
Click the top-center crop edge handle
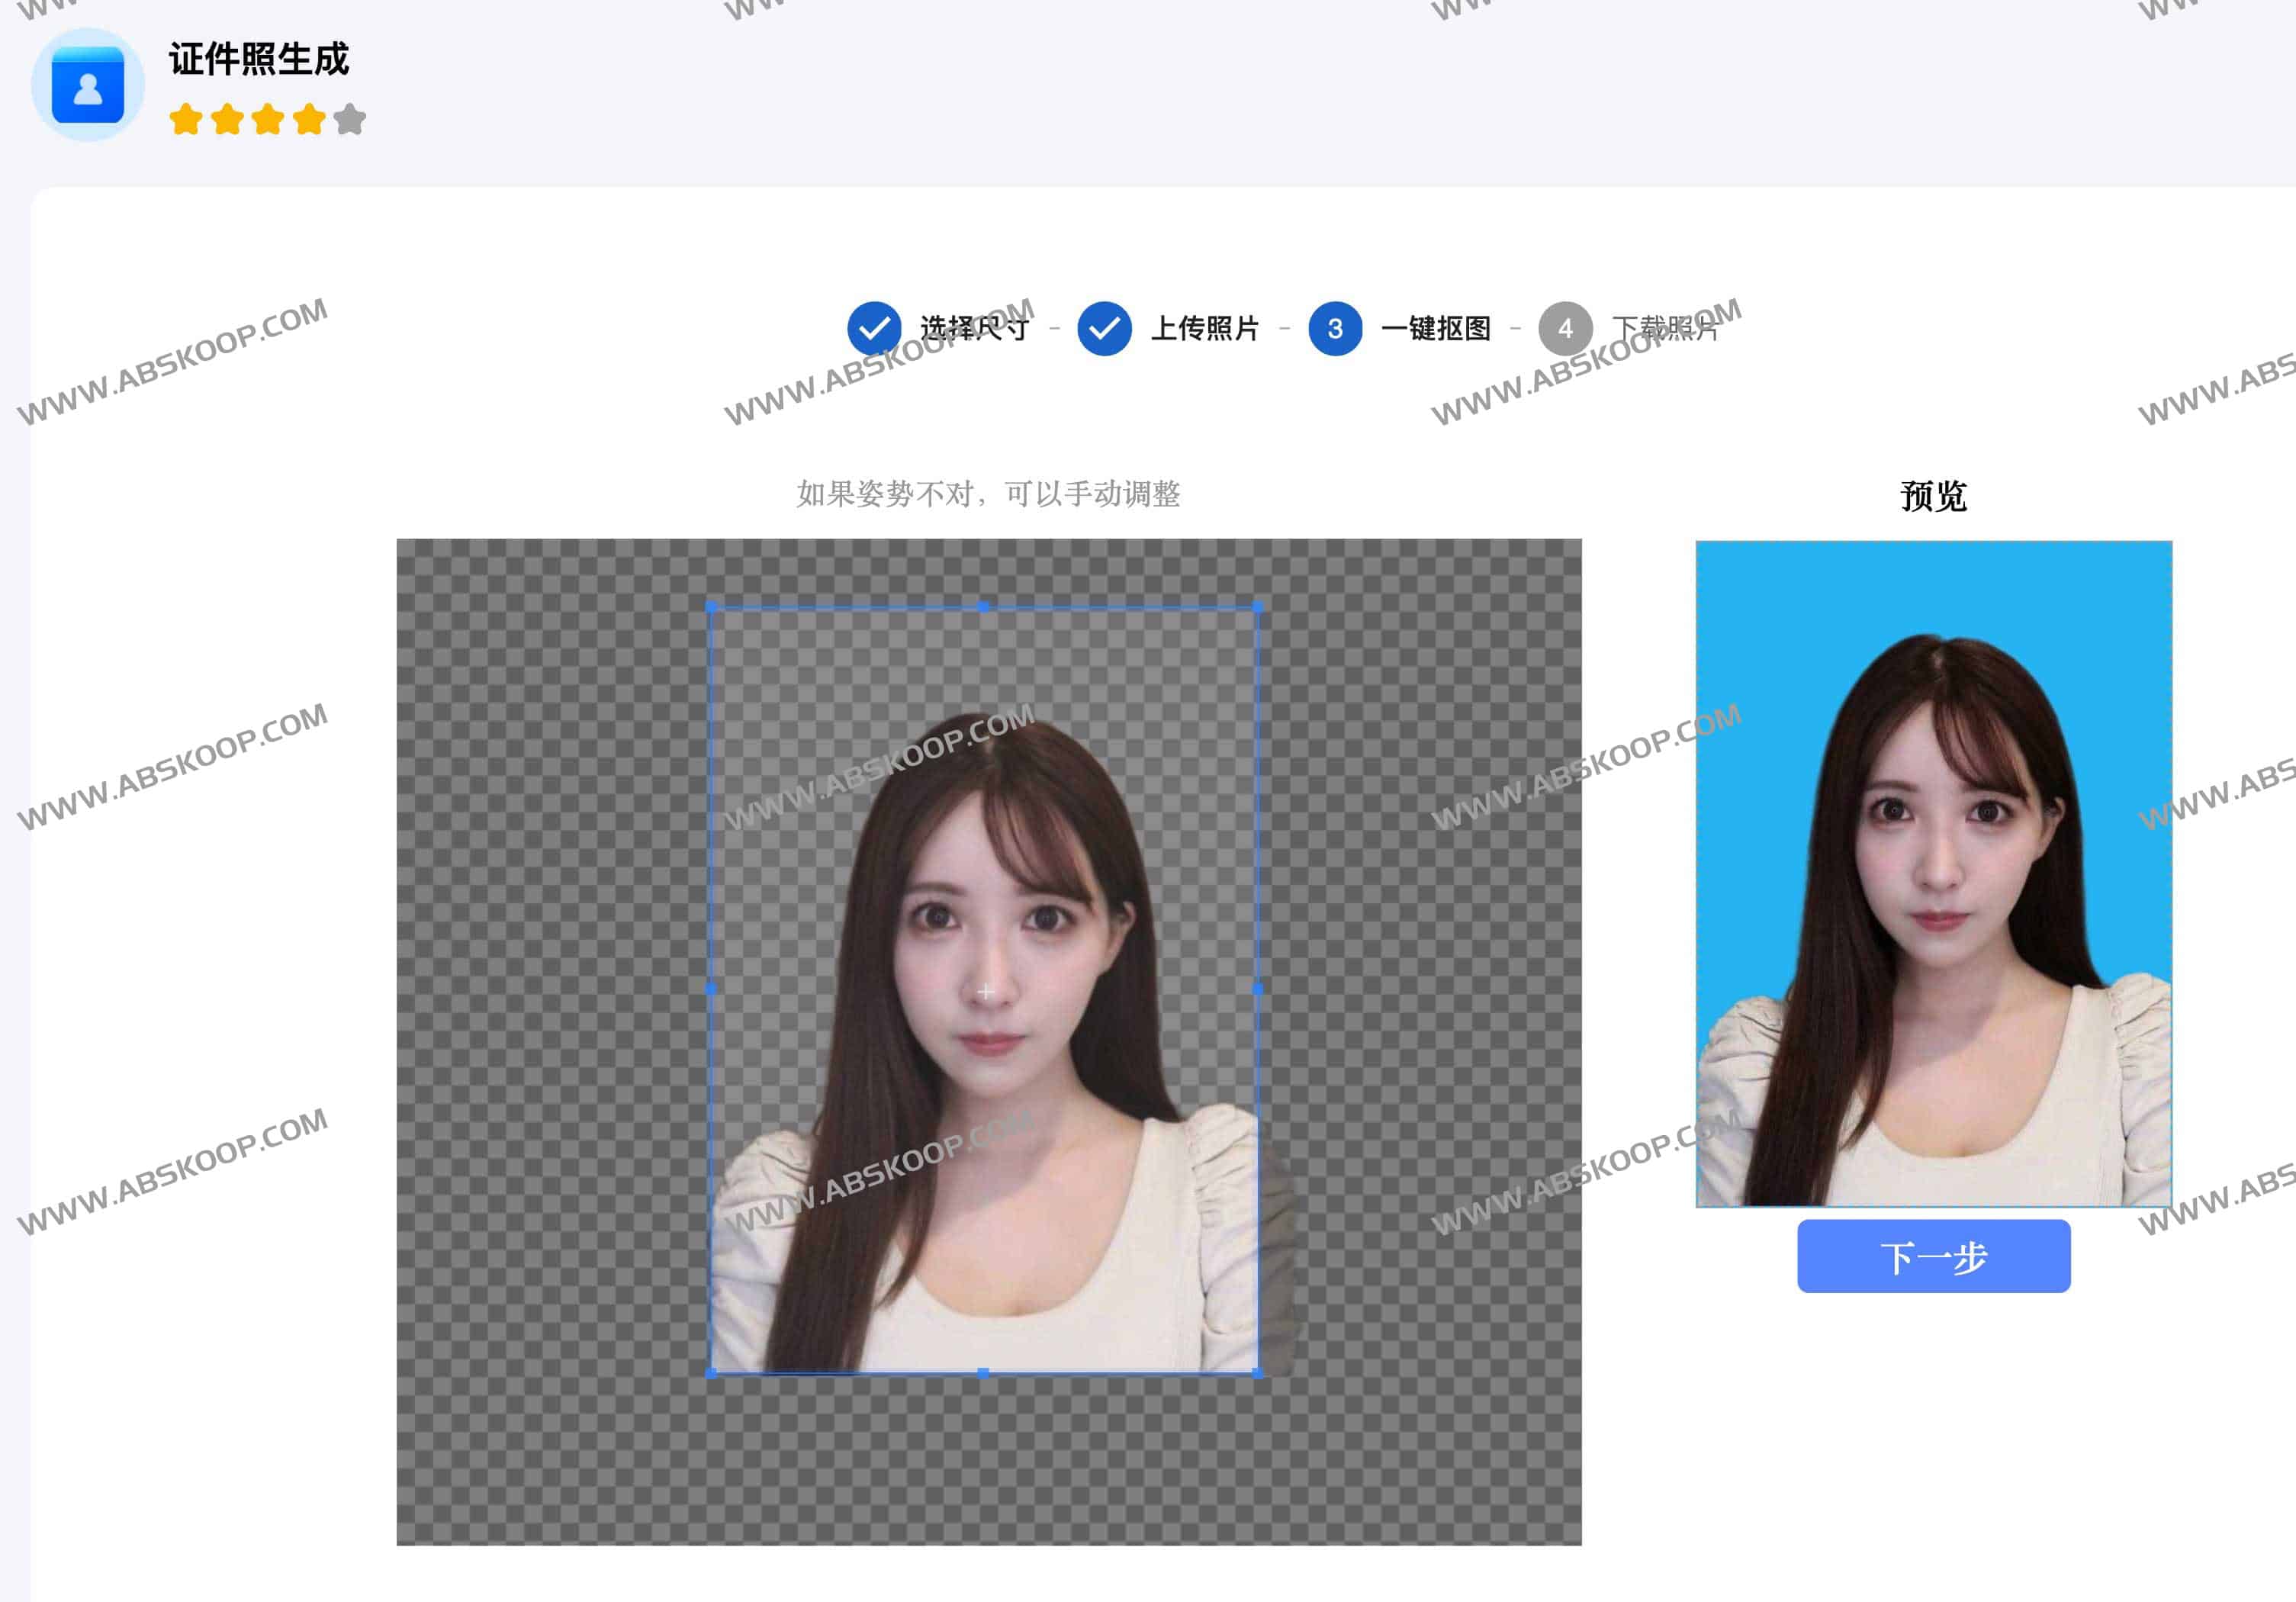[x=983, y=606]
